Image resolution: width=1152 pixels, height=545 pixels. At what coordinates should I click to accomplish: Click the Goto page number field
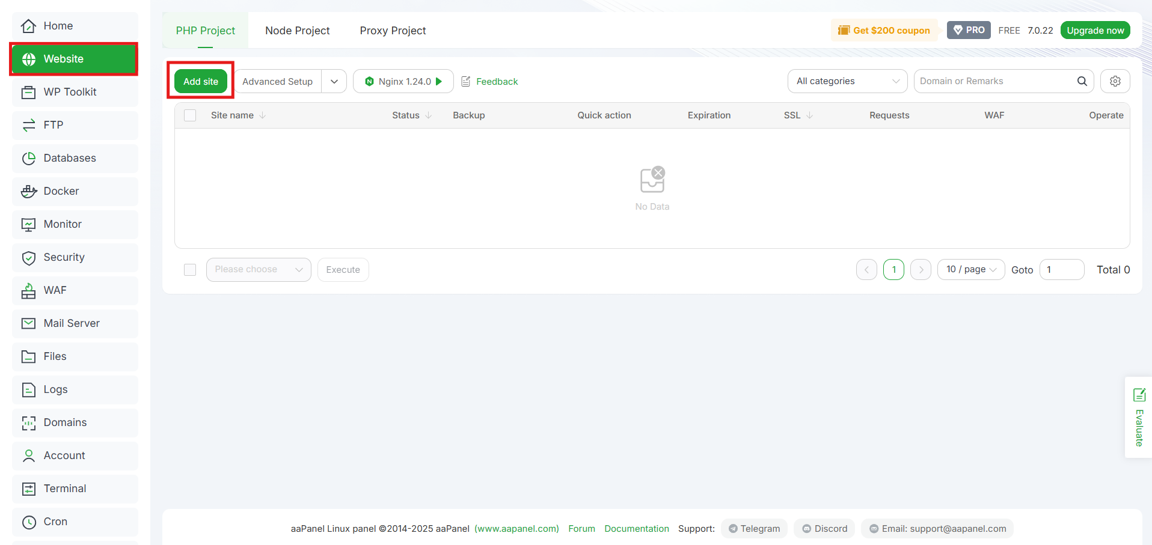pyautogui.click(x=1061, y=270)
